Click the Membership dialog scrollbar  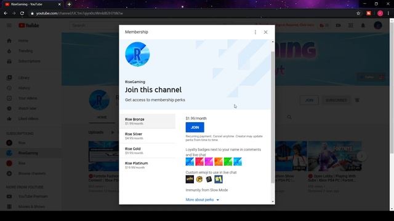tap(273, 117)
